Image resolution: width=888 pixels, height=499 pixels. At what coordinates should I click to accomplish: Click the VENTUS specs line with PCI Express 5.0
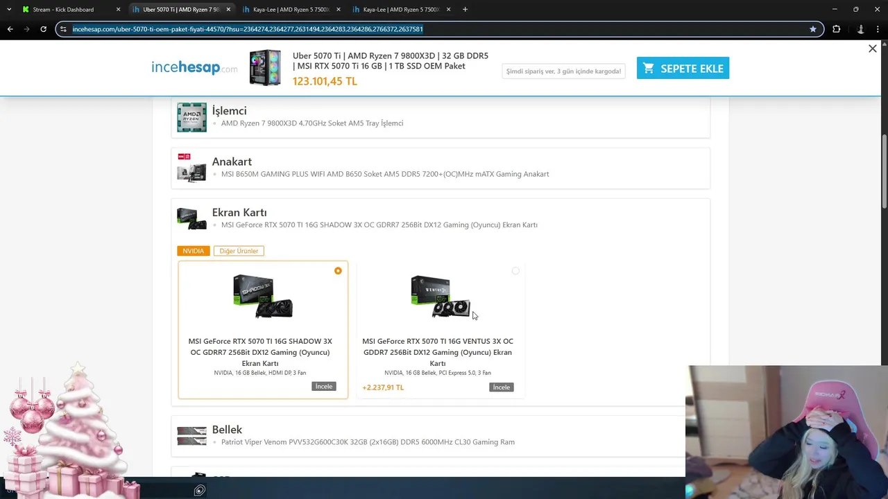(x=438, y=373)
